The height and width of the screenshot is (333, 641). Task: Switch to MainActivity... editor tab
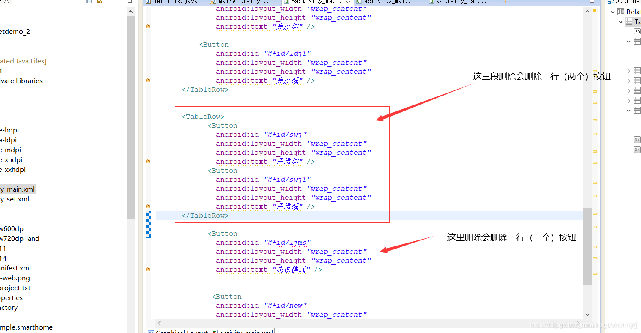240,2
